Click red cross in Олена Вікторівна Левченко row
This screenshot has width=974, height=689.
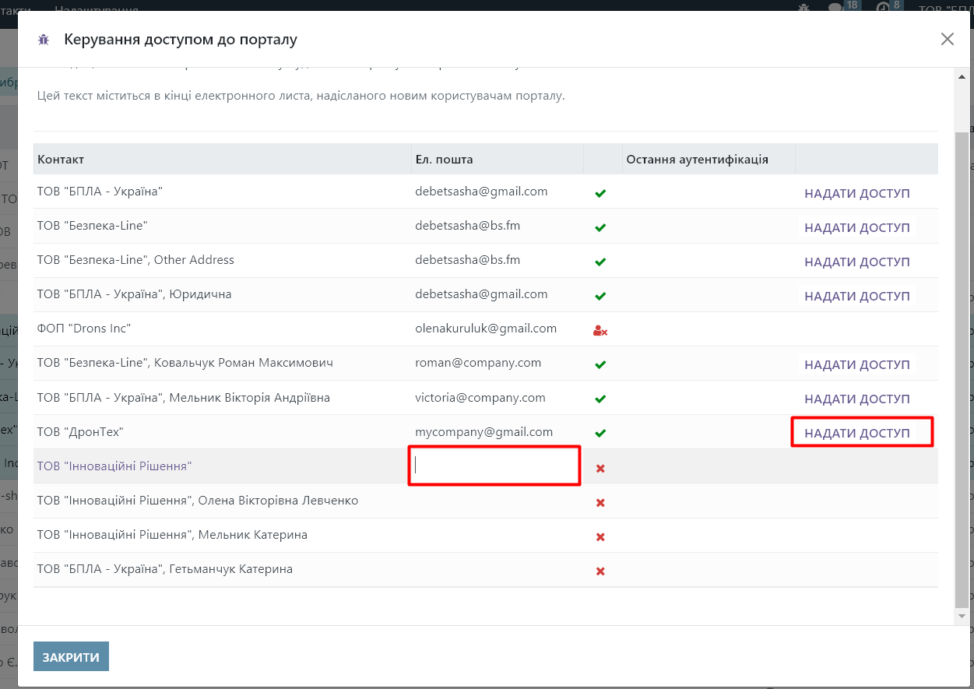point(600,502)
